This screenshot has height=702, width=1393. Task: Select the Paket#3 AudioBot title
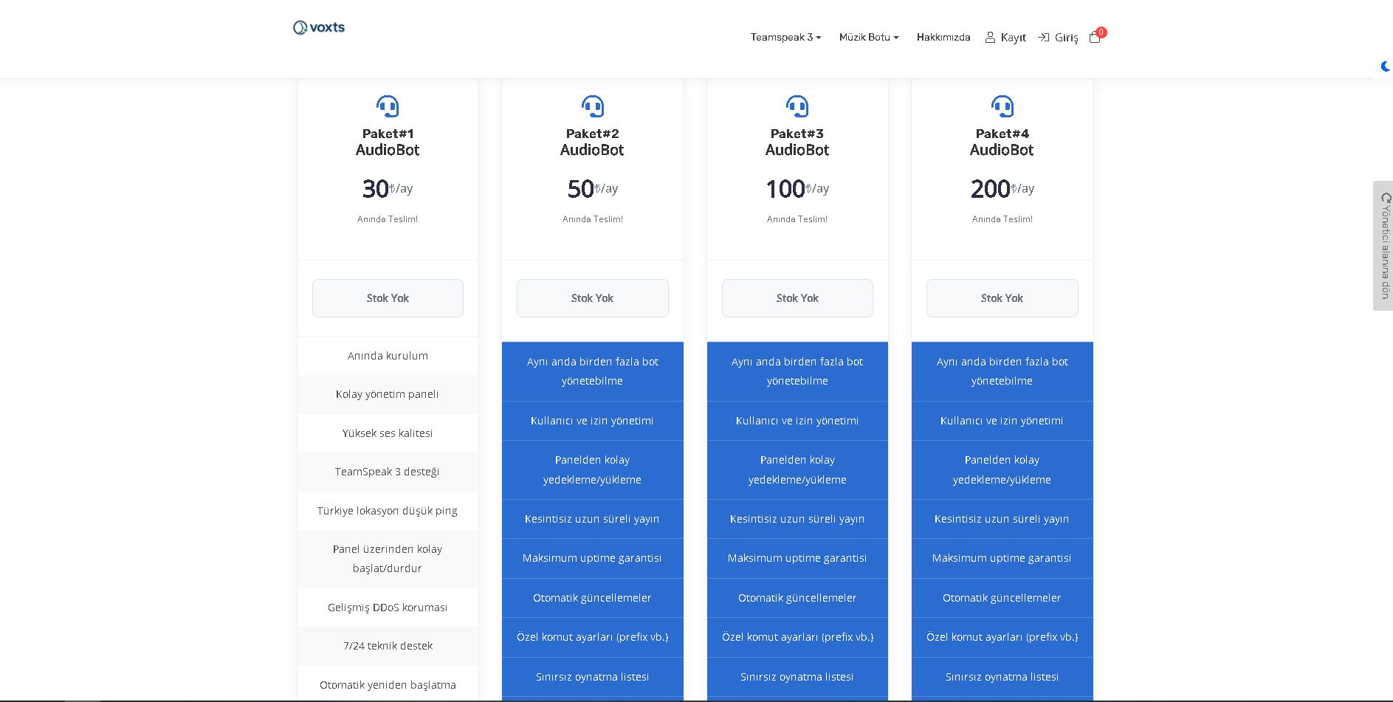coord(797,142)
